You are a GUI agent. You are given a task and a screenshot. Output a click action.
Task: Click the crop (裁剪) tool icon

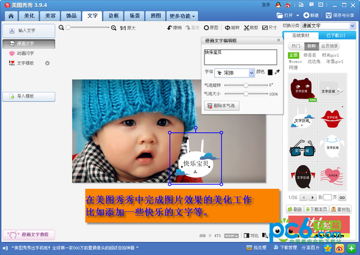tap(250, 28)
